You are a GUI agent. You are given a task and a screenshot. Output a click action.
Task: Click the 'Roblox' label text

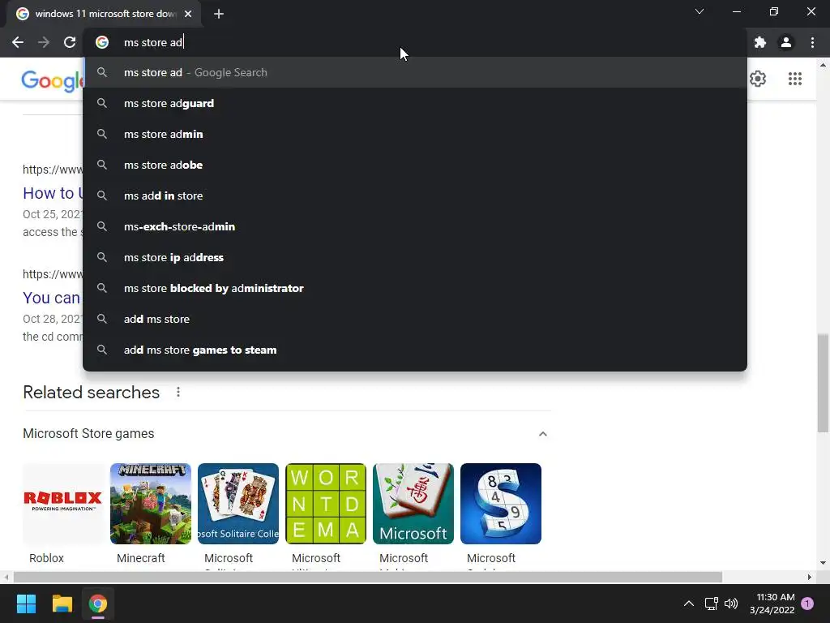(x=46, y=558)
